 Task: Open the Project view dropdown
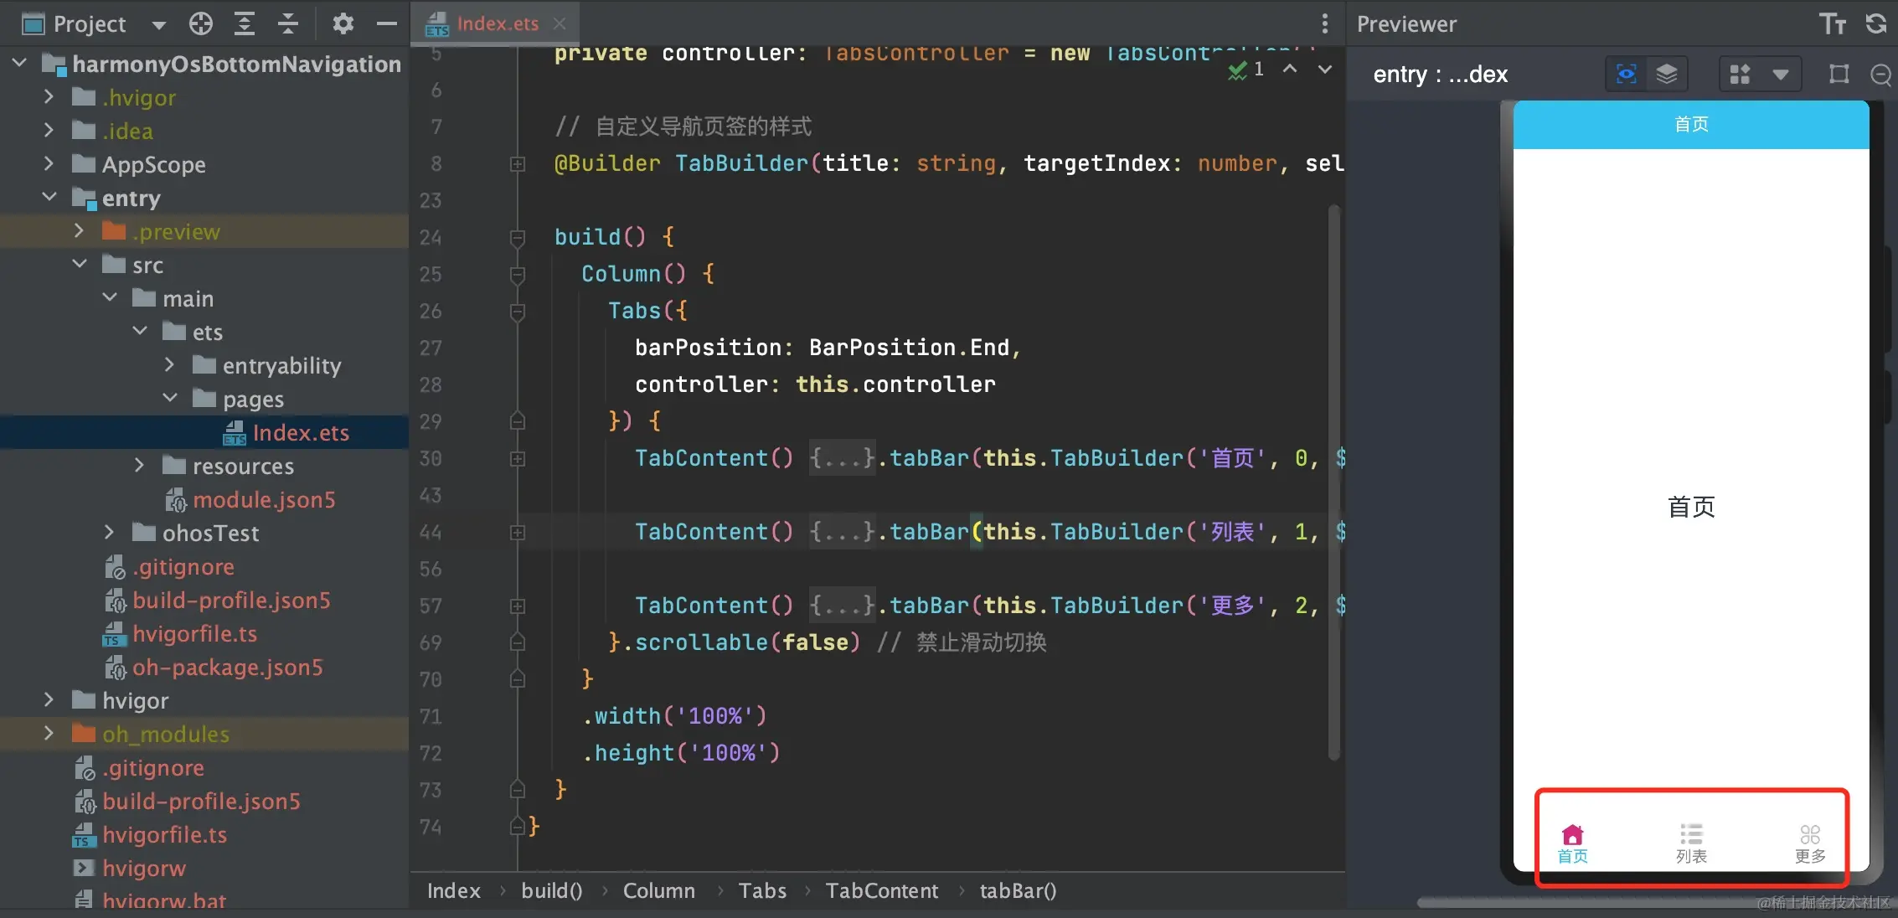[x=158, y=25]
